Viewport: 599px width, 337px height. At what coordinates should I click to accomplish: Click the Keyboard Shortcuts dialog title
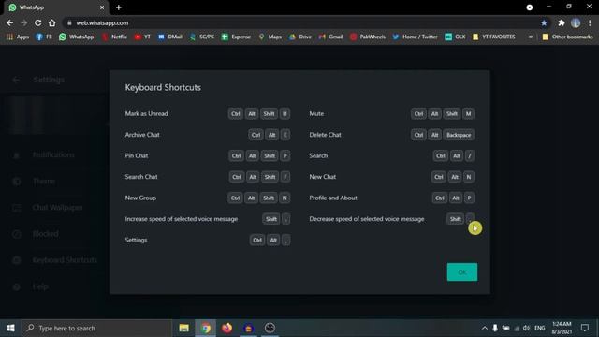[163, 87]
